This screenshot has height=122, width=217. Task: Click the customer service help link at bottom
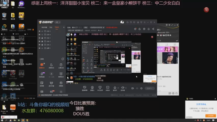pyautogui.click(x=54, y=95)
